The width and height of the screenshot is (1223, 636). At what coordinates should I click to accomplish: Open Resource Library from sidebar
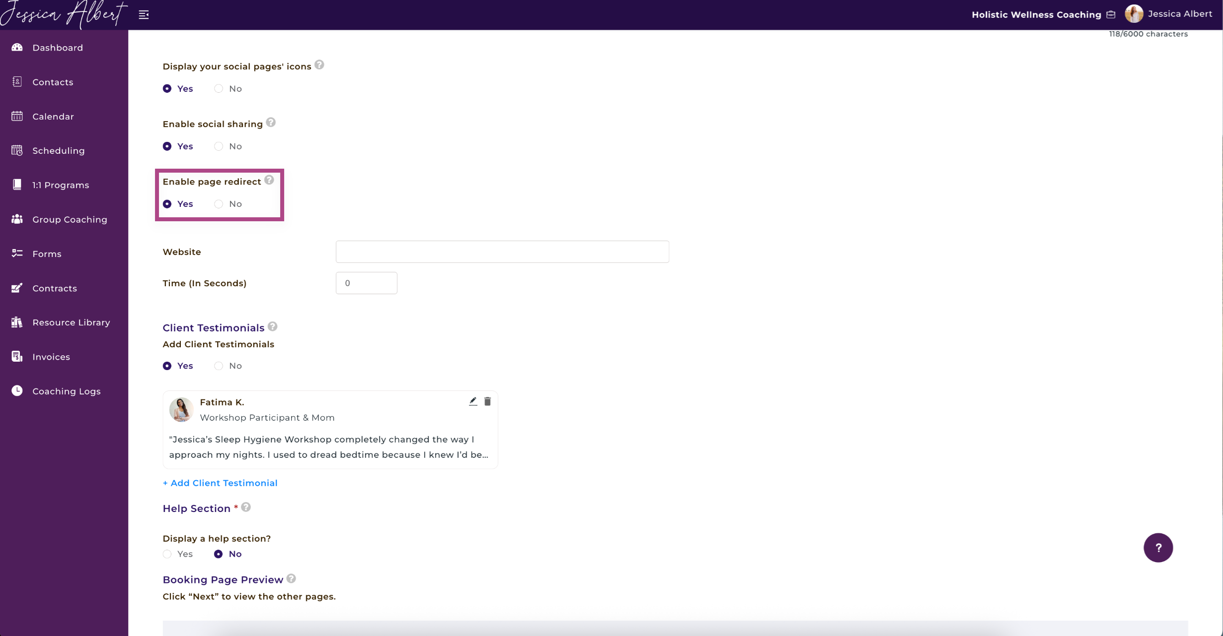(x=71, y=322)
